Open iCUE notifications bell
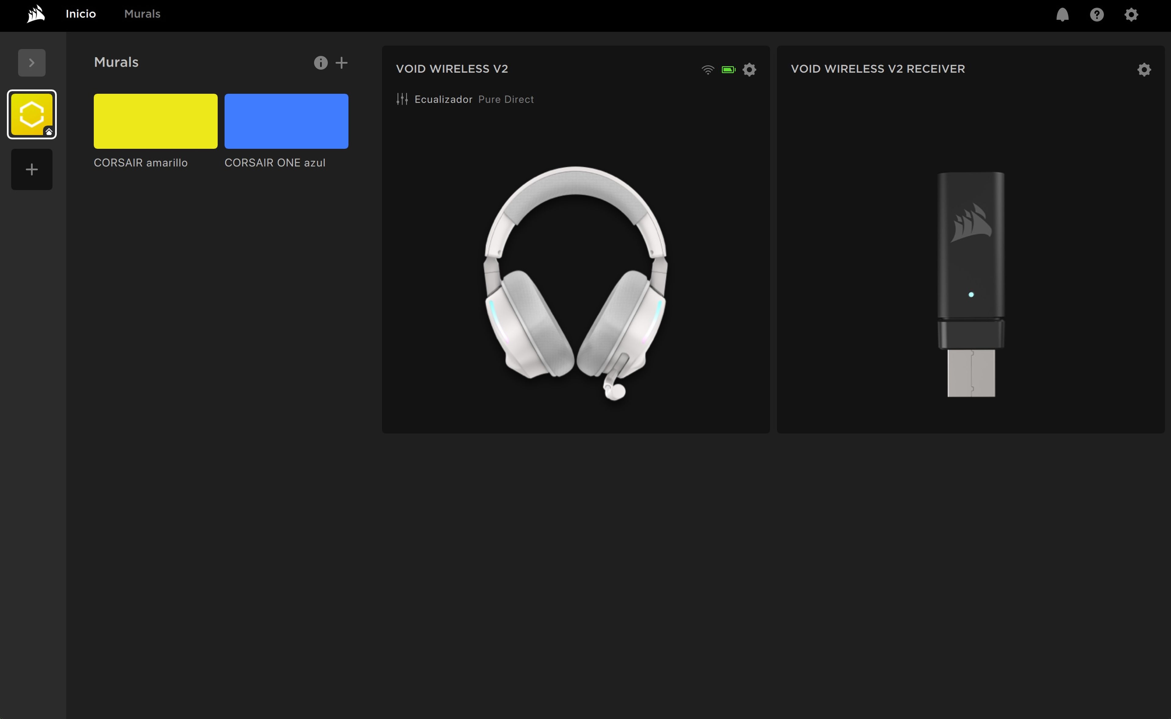 pyautogui.click(x=1062, y=14)
